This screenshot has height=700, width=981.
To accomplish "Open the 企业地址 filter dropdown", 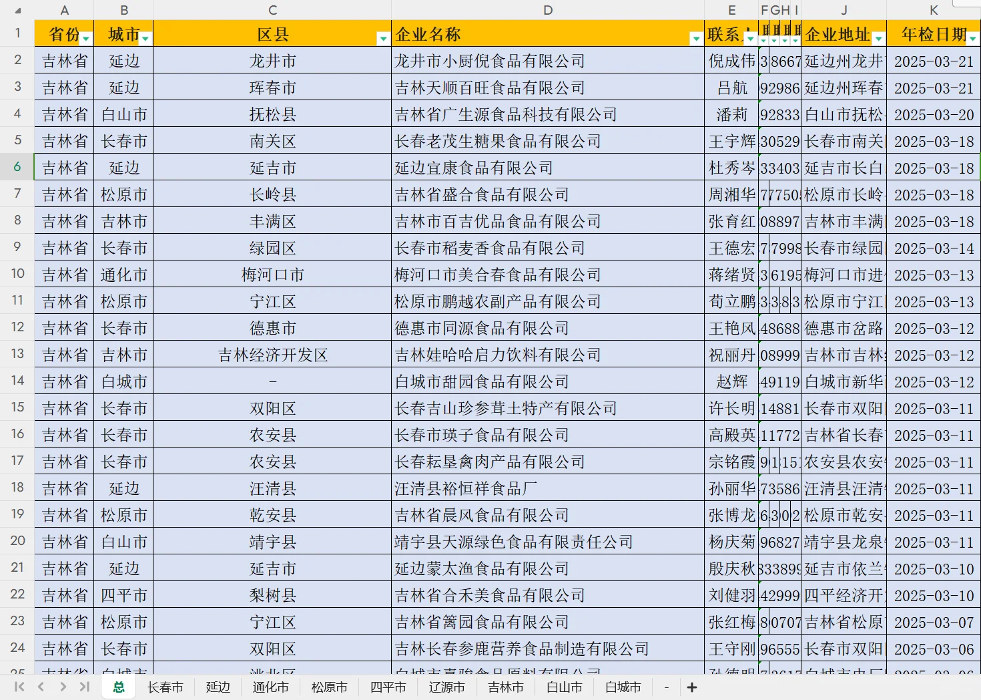I will point(879,39).
